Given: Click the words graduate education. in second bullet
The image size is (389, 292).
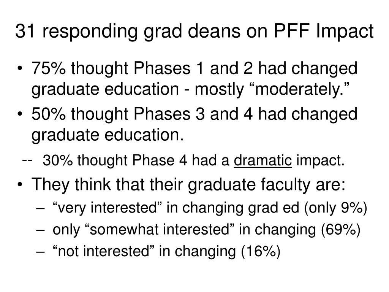Looking at the screenshot, I should point(108,135).
